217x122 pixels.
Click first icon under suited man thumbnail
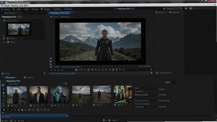tap(31, 105)
